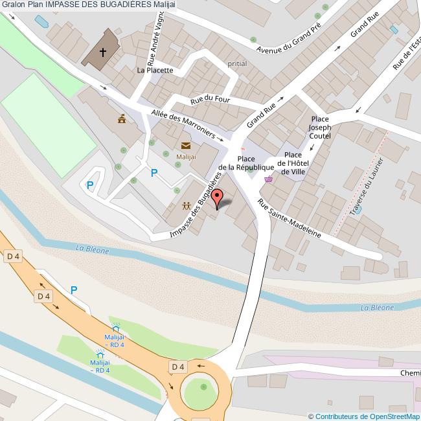Click the community centre people icon
This screenshot has height=421, width=421.
click(x=187, y=206)
